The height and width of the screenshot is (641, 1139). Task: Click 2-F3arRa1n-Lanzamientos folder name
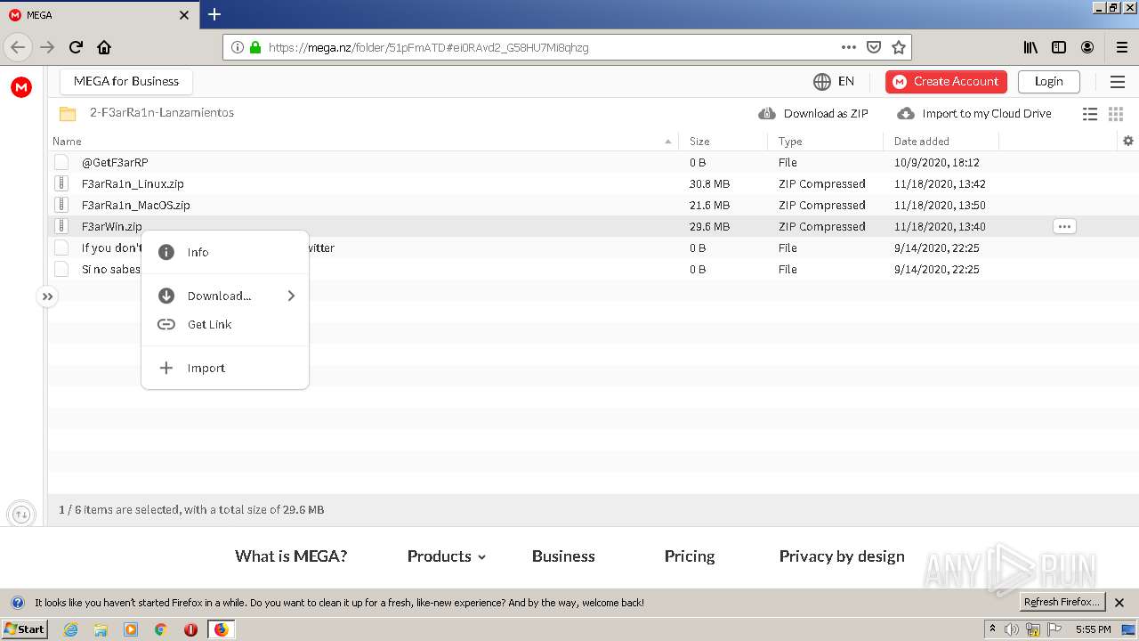point(162,113)
